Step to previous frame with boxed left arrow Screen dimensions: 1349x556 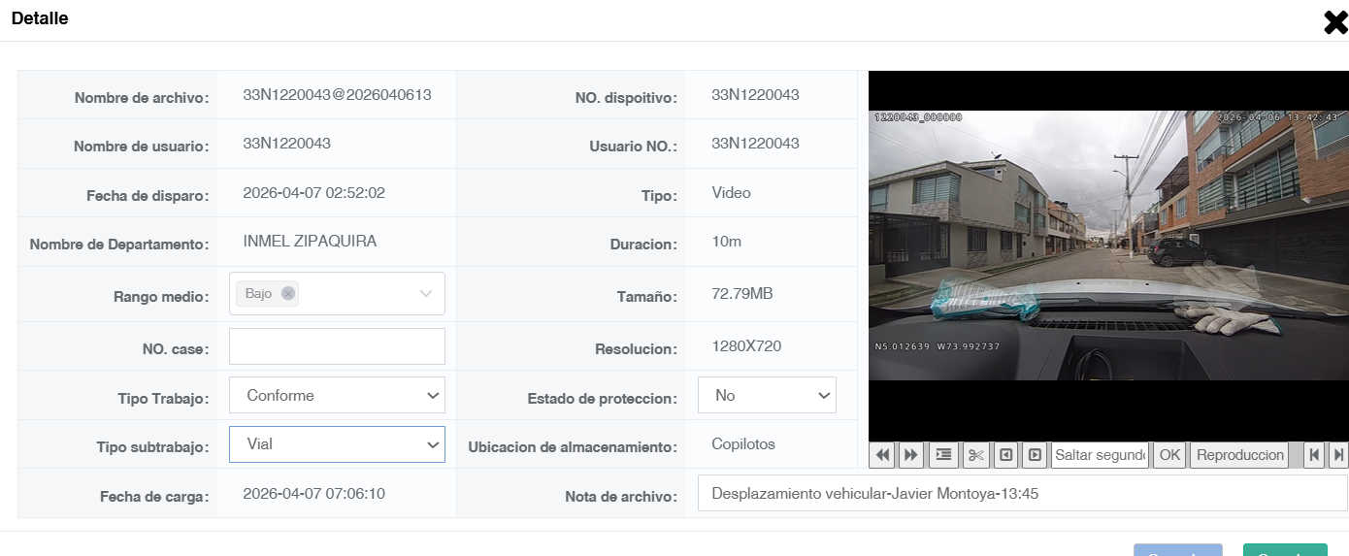[x=1006, y=455]
